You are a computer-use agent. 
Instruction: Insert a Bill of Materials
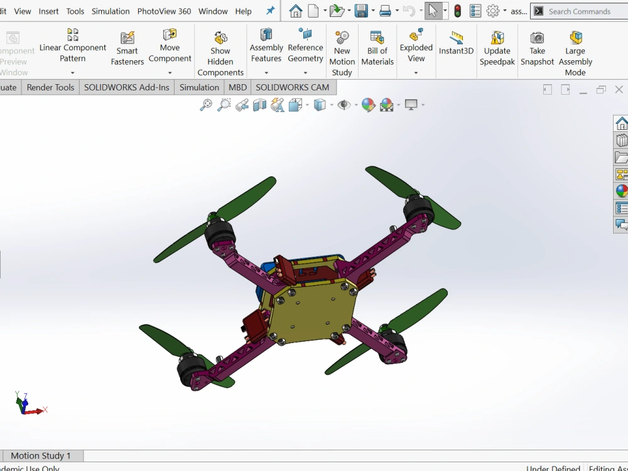pos(377,49)
